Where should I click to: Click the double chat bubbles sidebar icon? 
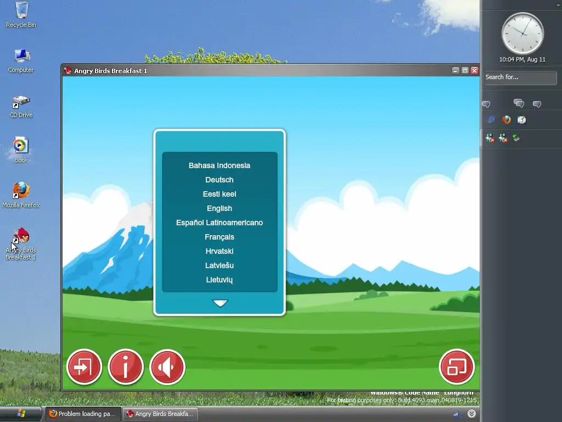tap(519, 104)
